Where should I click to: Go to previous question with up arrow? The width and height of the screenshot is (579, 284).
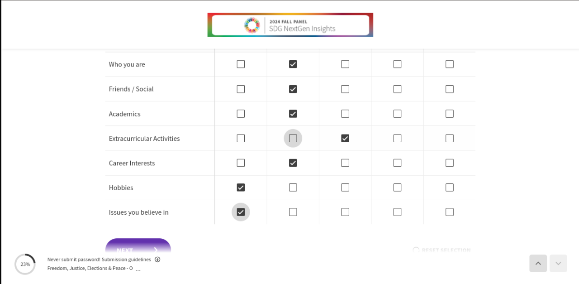coord(538,264)
